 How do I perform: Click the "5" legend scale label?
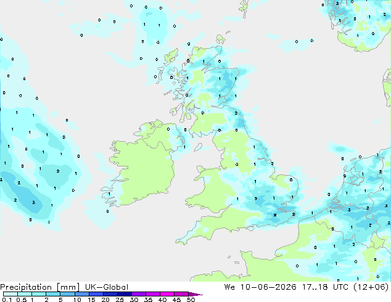coord(60,300)
